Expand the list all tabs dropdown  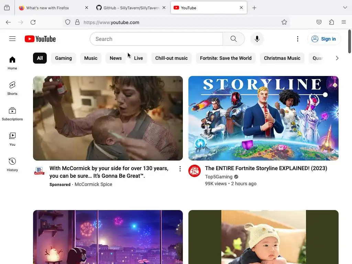pos(345,8)
